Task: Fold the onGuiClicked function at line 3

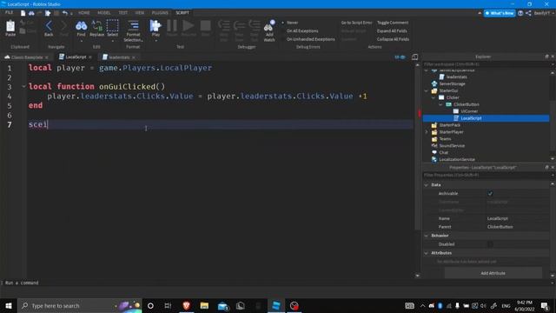Action: (23, 86)
